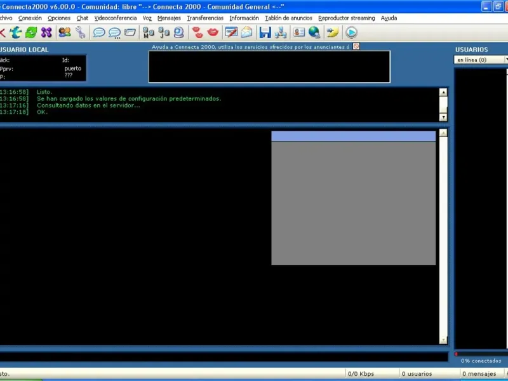This screenshot has height=381, width=508.
Task: Click the log panel scroll up arrow
Action: 443,92
